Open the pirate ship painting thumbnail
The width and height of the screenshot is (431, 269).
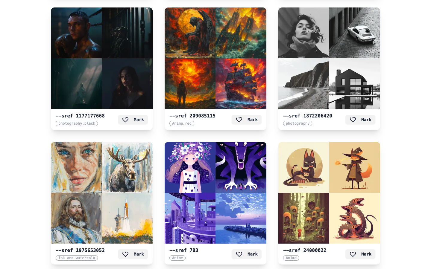coord(241,84)
